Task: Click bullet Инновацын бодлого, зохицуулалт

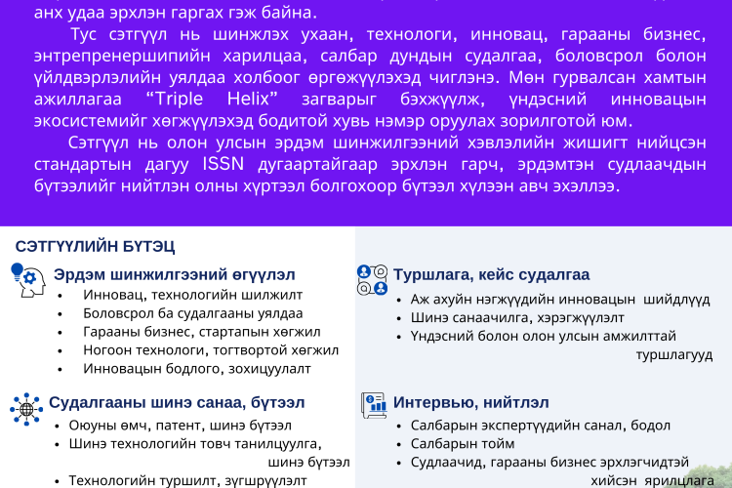Action: coord(197,369)
